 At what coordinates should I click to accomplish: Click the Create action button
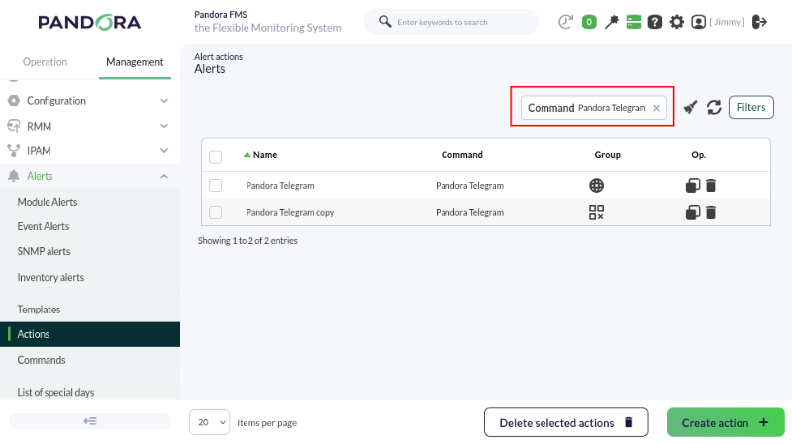[726, 423]
